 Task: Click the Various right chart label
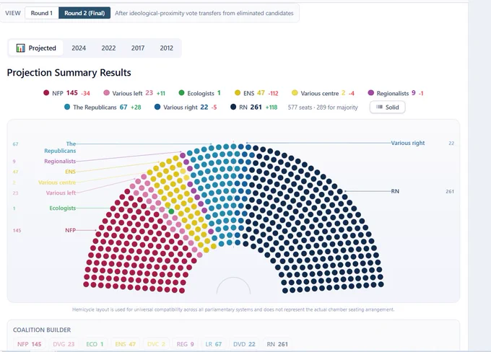(408, 143)
